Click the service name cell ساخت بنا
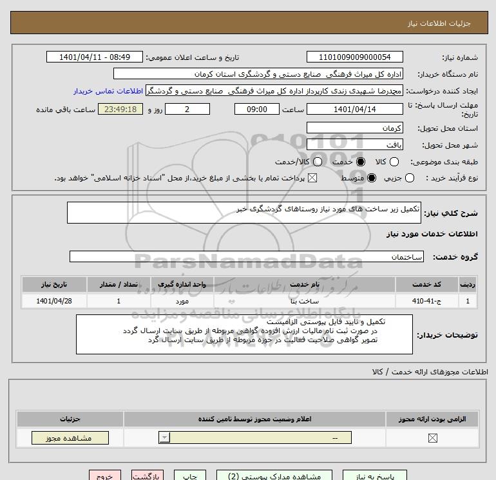 (x=305, y=301)
